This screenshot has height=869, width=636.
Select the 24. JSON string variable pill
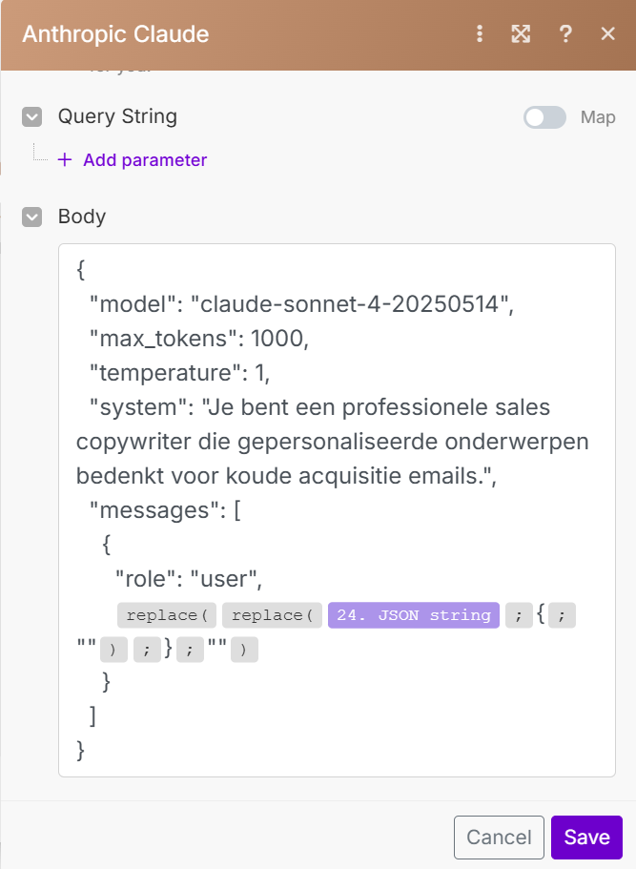point(414,615)
